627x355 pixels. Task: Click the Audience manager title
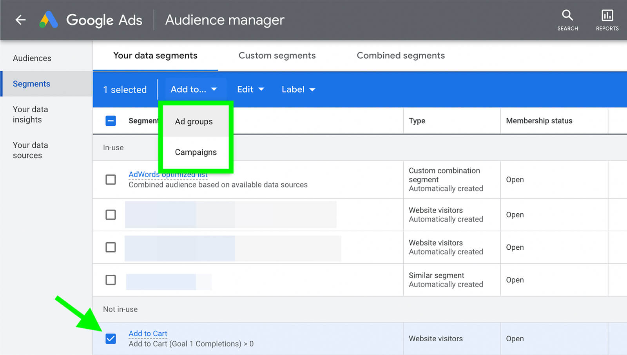click(x=225, y=20)
